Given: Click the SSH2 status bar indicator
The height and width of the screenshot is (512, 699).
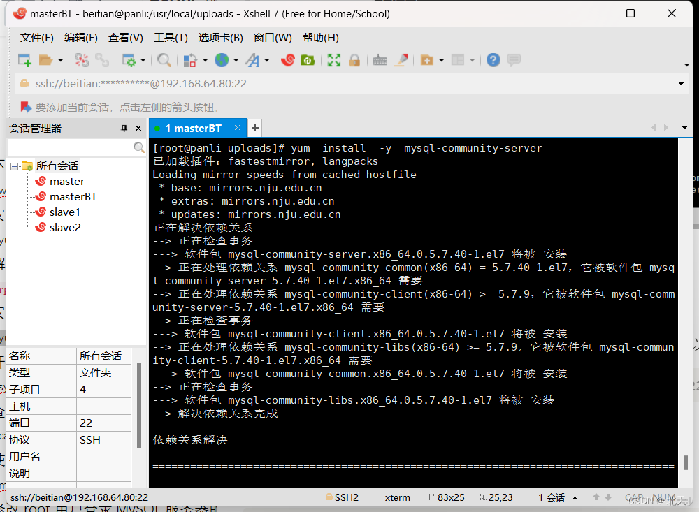Looking at the screenshot, I should click(342, 497).
